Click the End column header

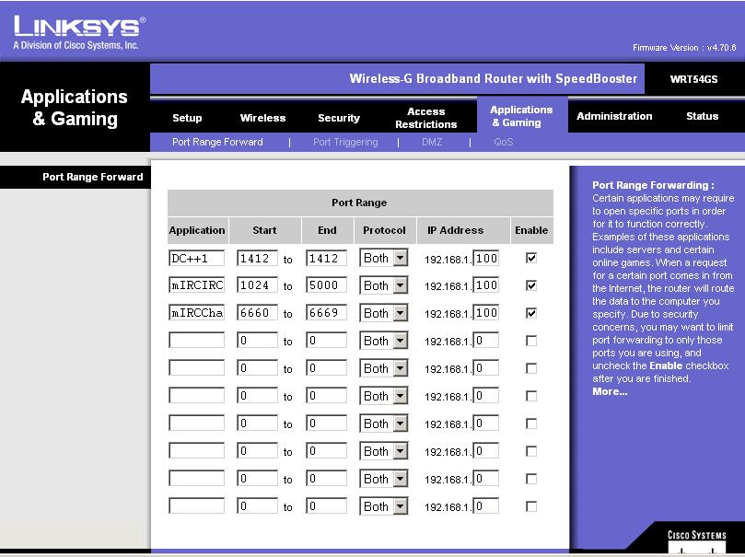tap(327, 230)
